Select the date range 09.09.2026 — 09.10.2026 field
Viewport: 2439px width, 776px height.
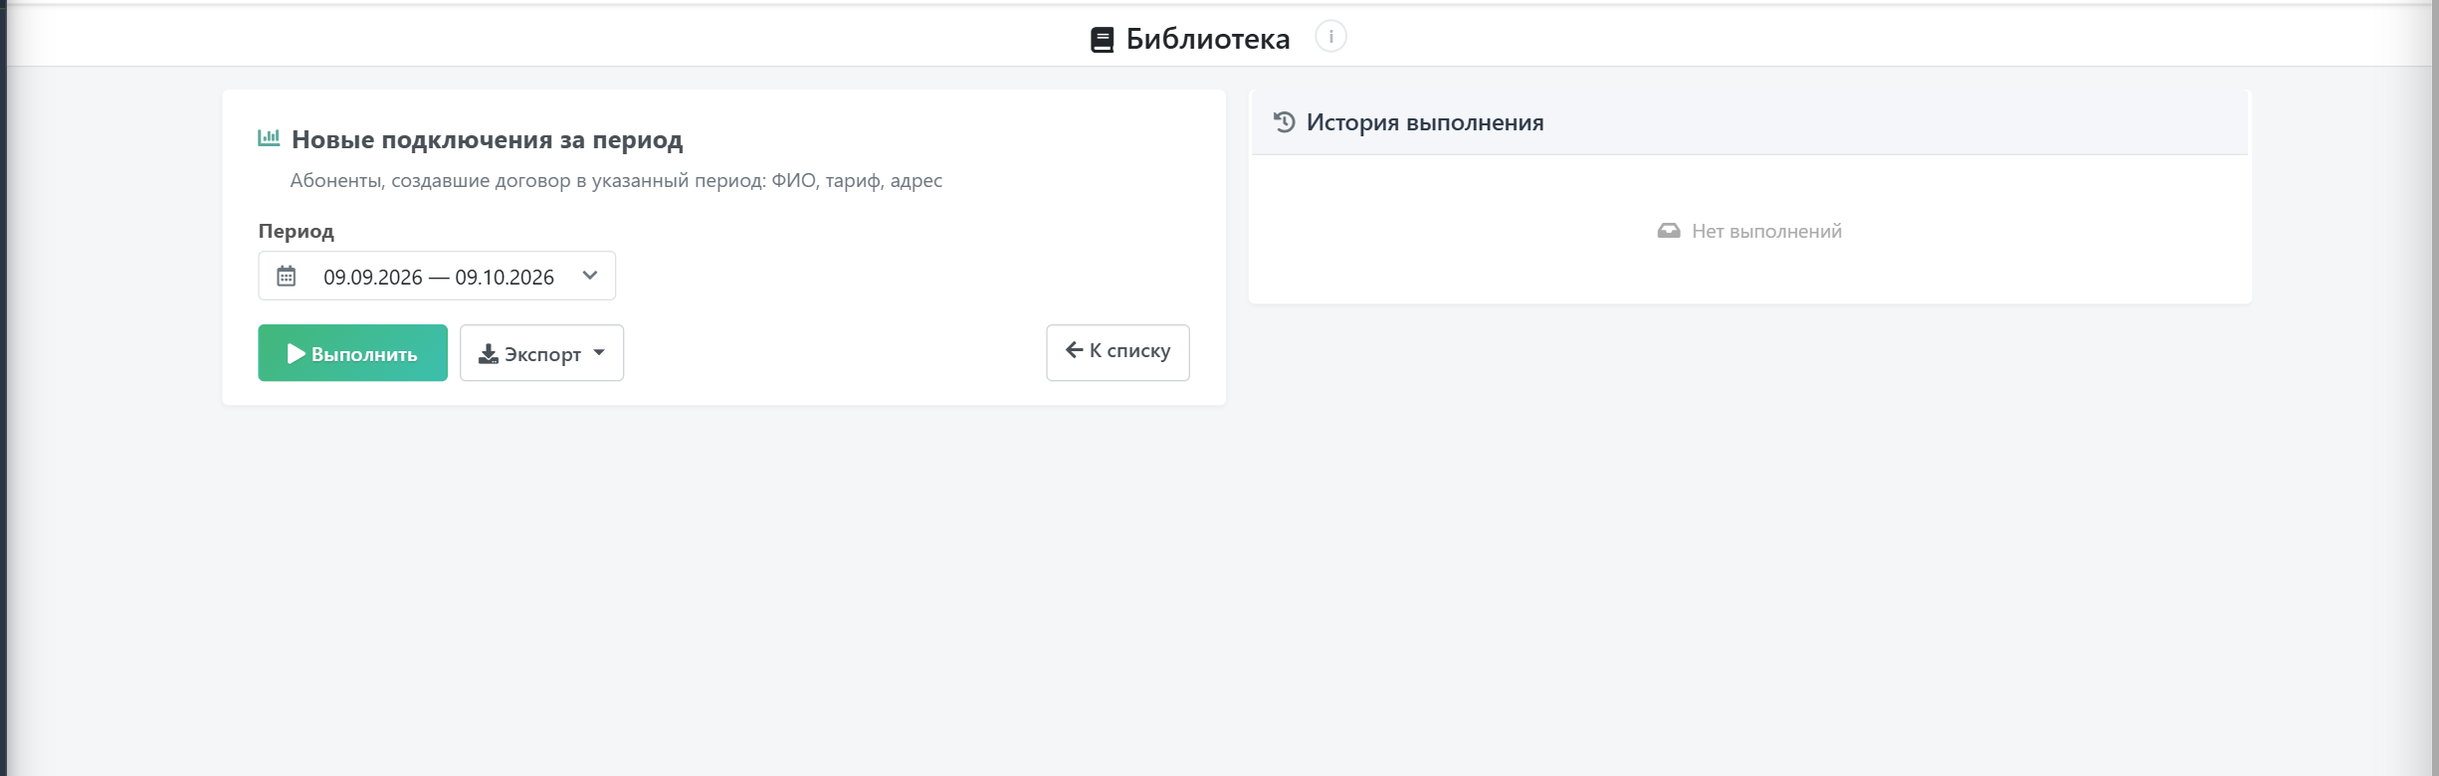point(437,276)
